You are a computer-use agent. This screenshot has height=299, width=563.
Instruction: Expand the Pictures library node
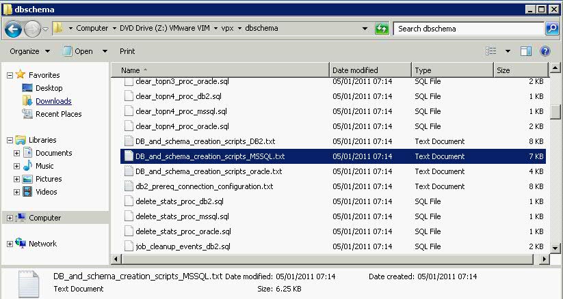pos(16,179)
